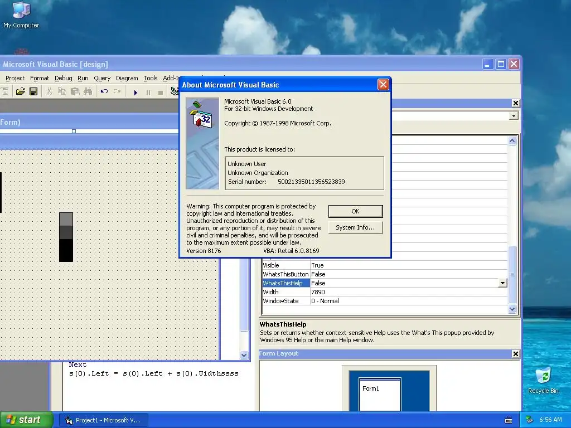Click the False value beside WhatsThisButton
The height and width of the screenshot is (428, 571).
click(x=318, y=274)
